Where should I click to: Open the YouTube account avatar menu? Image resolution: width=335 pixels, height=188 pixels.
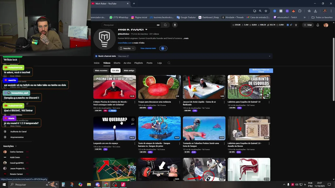point(326,25)
